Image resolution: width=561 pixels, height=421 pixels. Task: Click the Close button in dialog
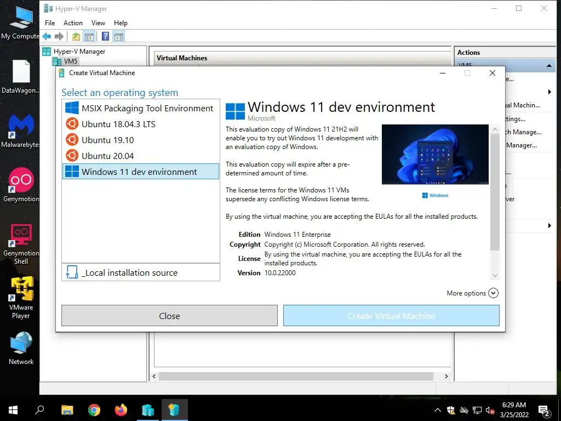[x=170, y=316]
